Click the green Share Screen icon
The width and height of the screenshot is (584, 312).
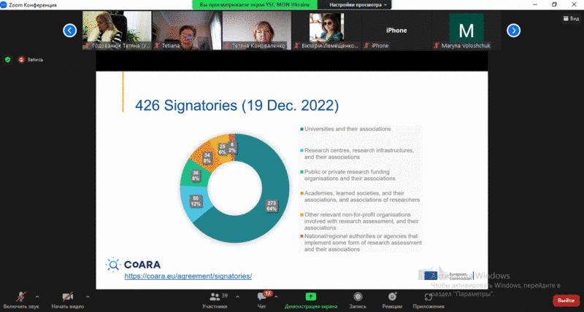click(x=310, y=297)
